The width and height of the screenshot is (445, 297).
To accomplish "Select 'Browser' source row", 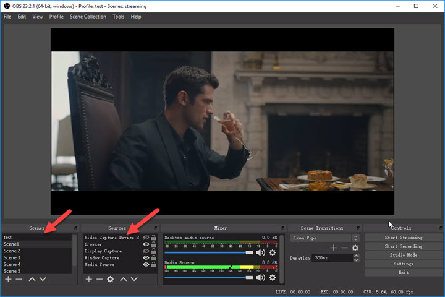I will [x=120, y=244].
